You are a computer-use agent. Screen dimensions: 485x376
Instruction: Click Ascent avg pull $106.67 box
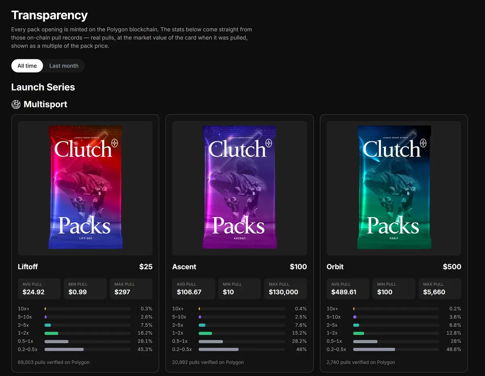(x=194, y=289)
